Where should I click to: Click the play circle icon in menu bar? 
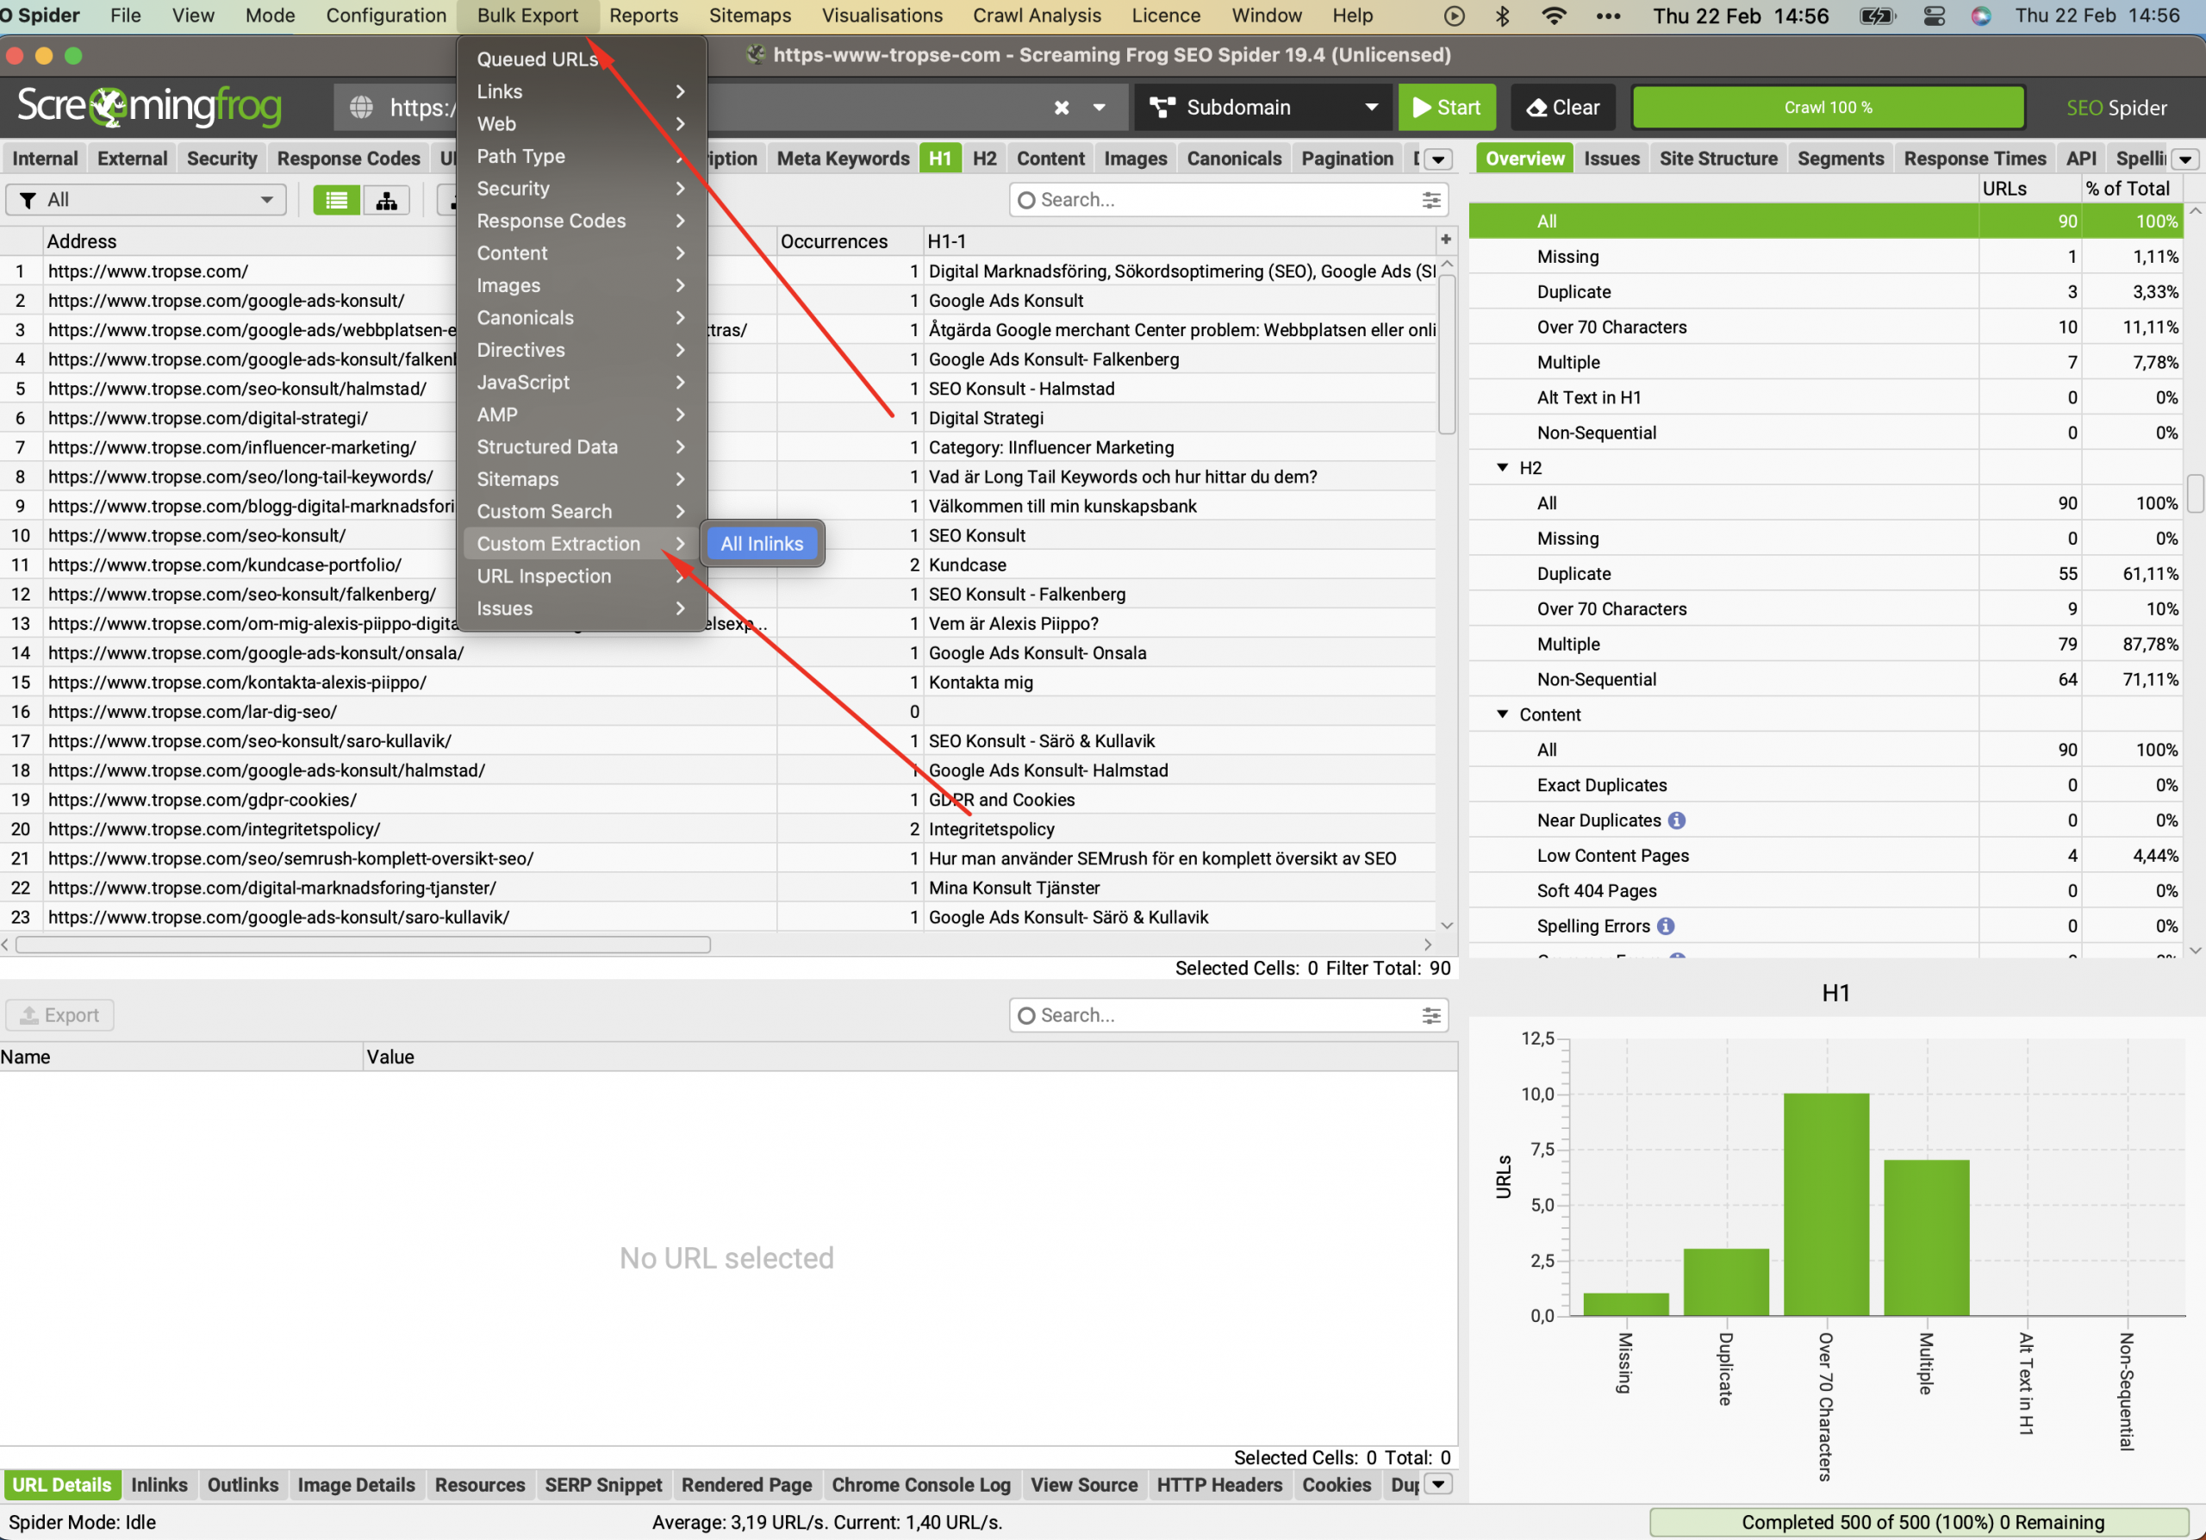(1455, 16)
